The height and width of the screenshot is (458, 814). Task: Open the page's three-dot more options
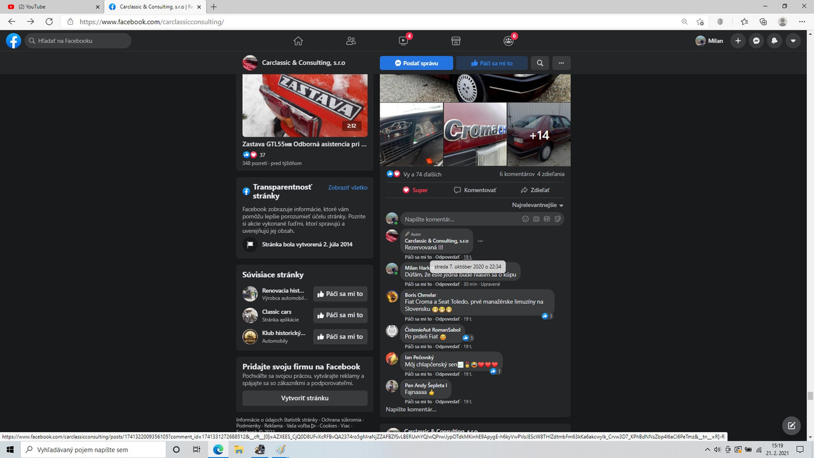point(561,63)
